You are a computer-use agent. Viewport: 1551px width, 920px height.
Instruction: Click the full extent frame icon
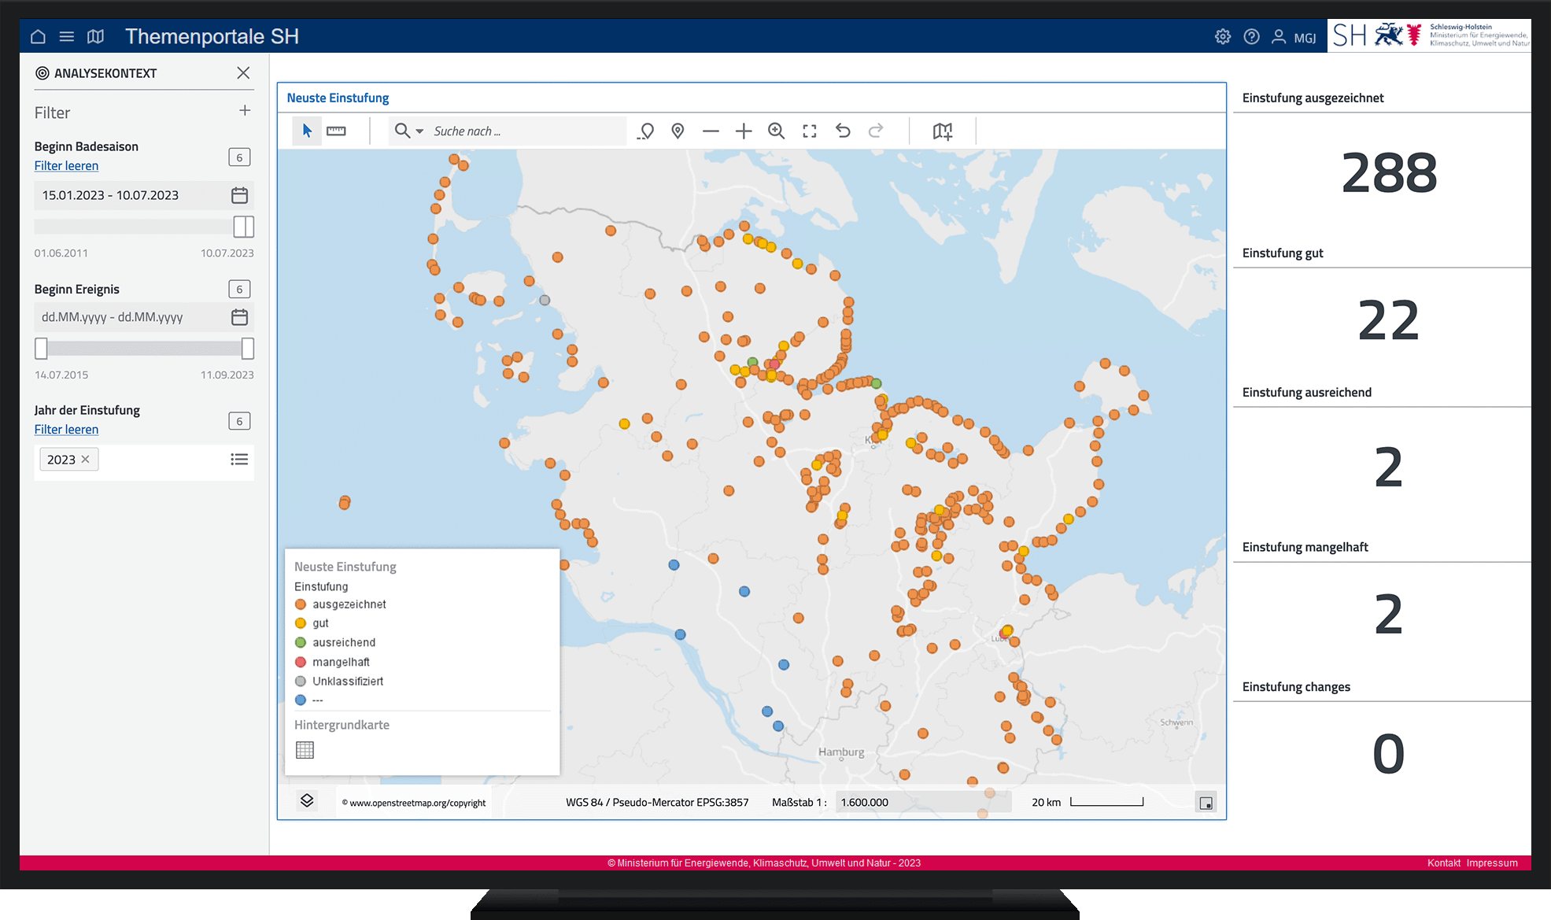810,131
